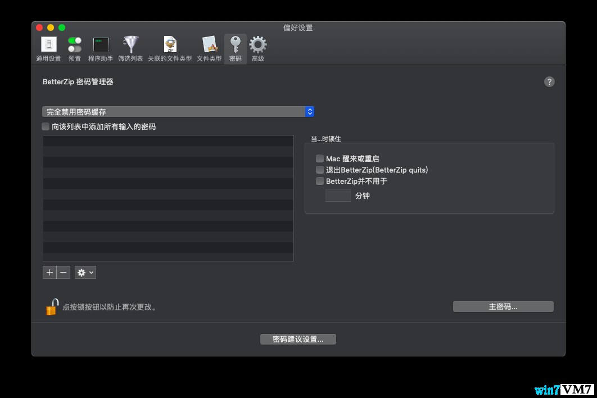The width and height of the screenshot is (597, 398).
Task: Click the 主密码... button
Action: pyautogui.click(x=503, y=306)
